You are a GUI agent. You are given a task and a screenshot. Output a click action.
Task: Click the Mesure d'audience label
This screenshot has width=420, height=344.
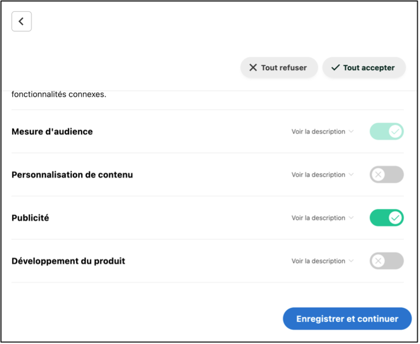[x=52, y=132]
